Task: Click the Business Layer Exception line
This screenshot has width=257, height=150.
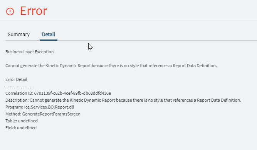Action: coord(30,52)
